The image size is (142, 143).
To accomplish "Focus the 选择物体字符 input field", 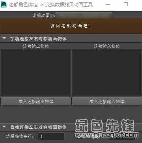I will point(51,136).
